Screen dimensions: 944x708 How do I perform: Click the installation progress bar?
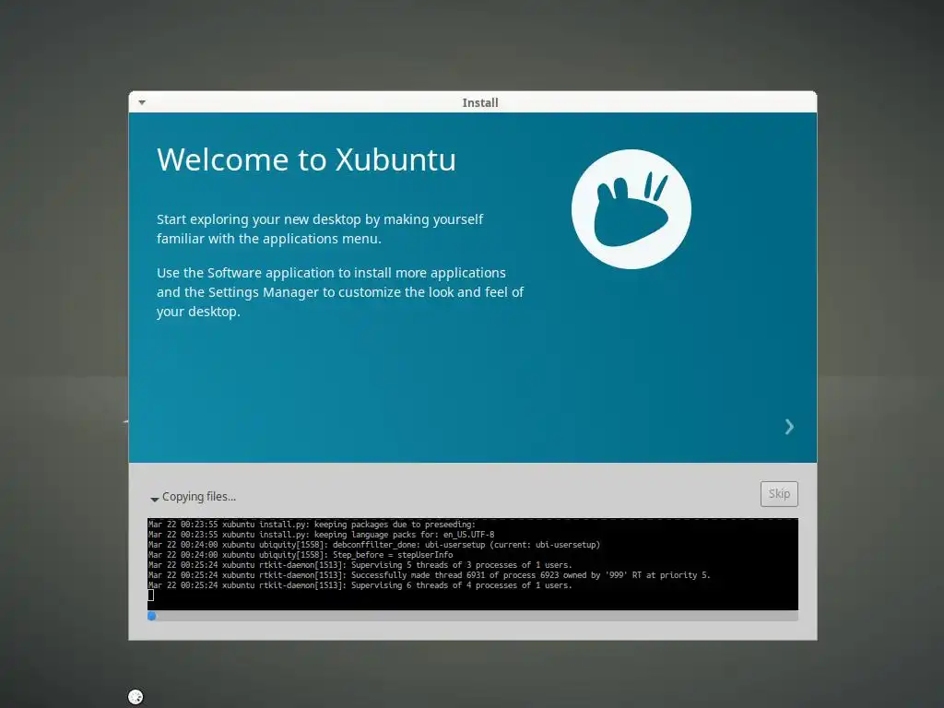[473, 616]
